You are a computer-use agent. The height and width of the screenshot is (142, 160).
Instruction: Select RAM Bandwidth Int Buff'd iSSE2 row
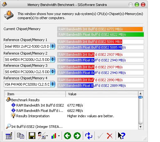(x=71, y=105)
